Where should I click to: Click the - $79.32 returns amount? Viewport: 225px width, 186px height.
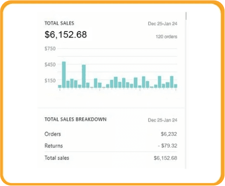click(168, 145)
